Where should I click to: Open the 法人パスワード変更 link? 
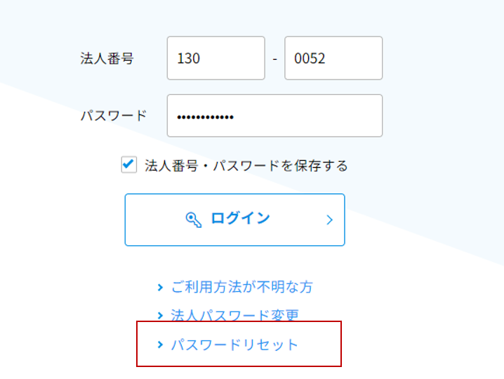(x=234, y=315)
